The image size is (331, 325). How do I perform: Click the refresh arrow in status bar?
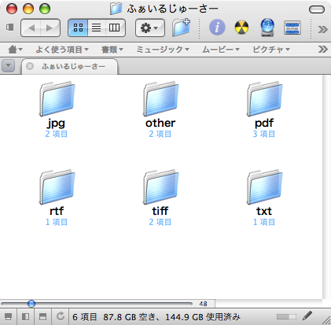(61, 316)
